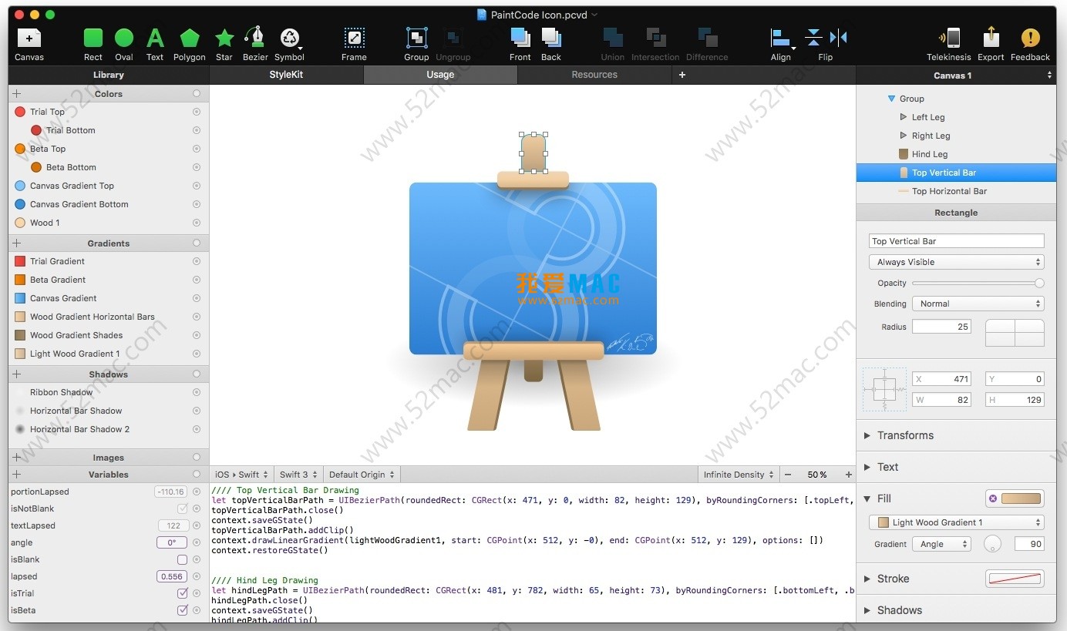Image resolution: width=1067 pixels, height=631 pixels.
Task: Send shape to Back
Action: tap(551, 38)
